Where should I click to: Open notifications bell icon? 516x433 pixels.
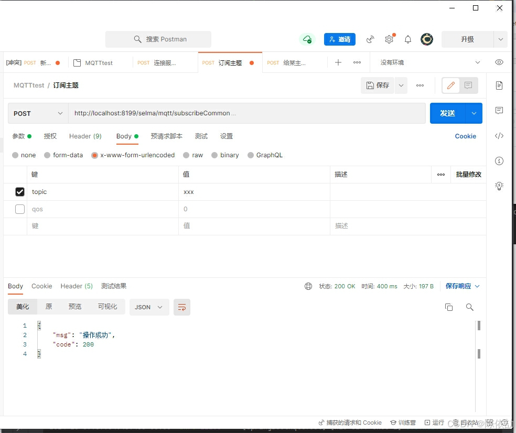click(408, 39)
